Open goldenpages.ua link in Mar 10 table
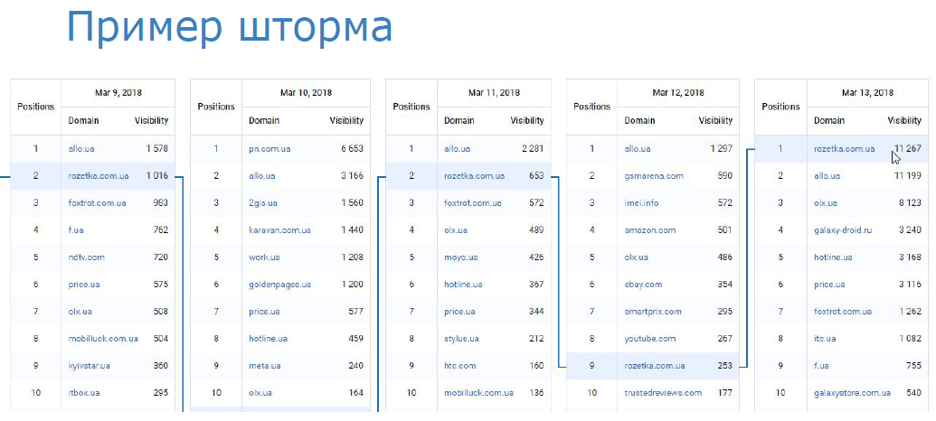936x421 pixels. coord(280,285)
